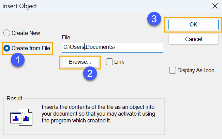Click the chart window icon in Result

point(16,118)
